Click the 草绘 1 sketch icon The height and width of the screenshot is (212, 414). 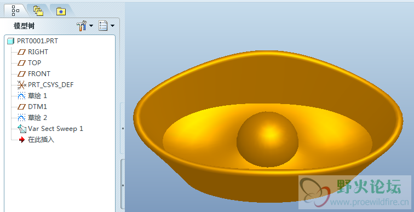(22, 95)
